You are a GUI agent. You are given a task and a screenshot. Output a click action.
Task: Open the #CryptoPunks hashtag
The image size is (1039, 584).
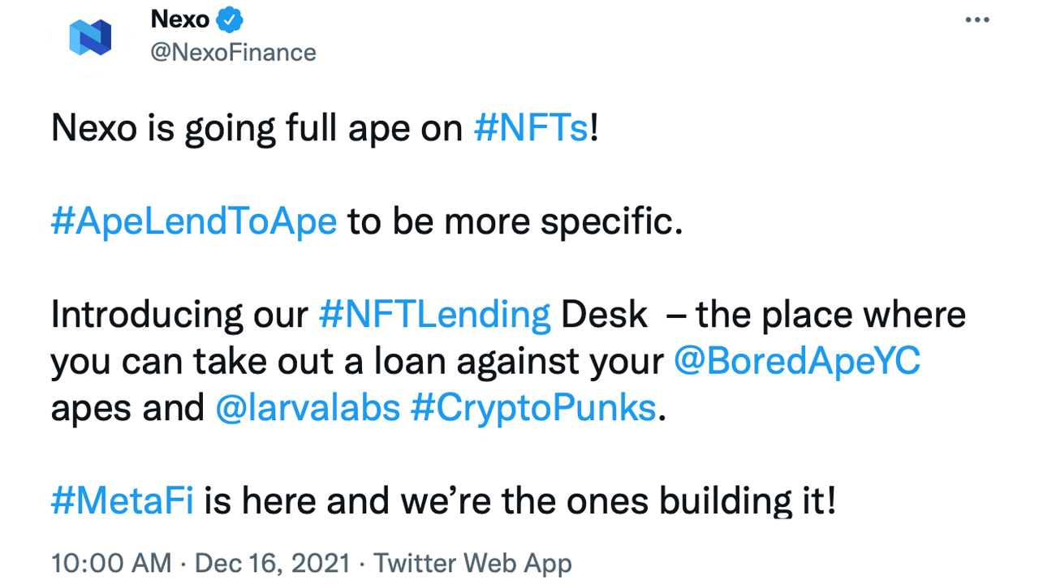(x=532, y=407)
